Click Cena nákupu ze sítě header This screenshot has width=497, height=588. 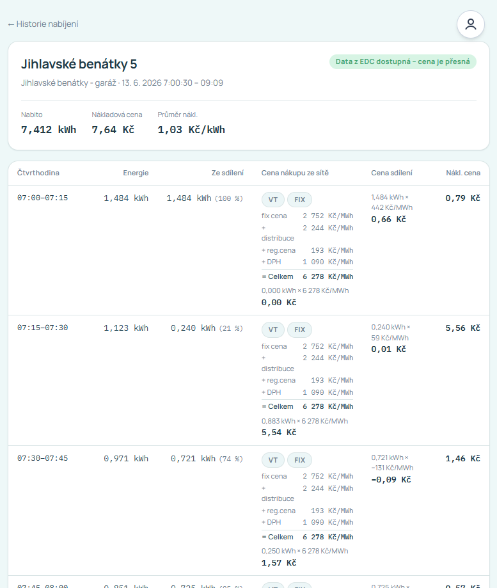click(x=295, y=173)
